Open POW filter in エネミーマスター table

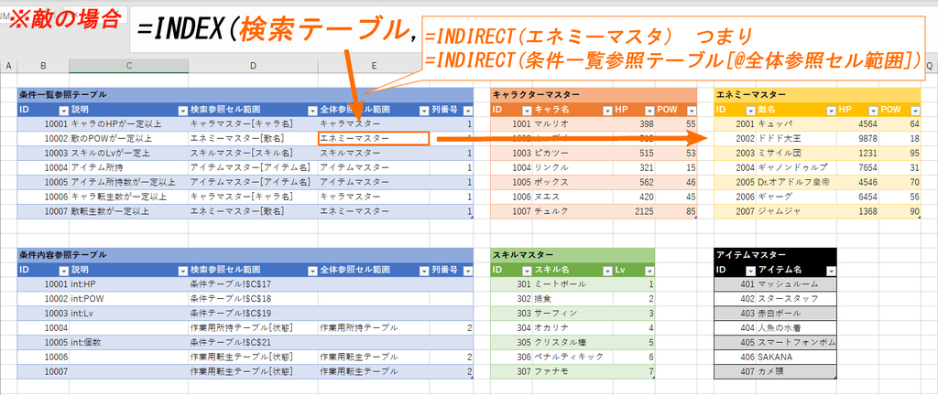(915, 110)
